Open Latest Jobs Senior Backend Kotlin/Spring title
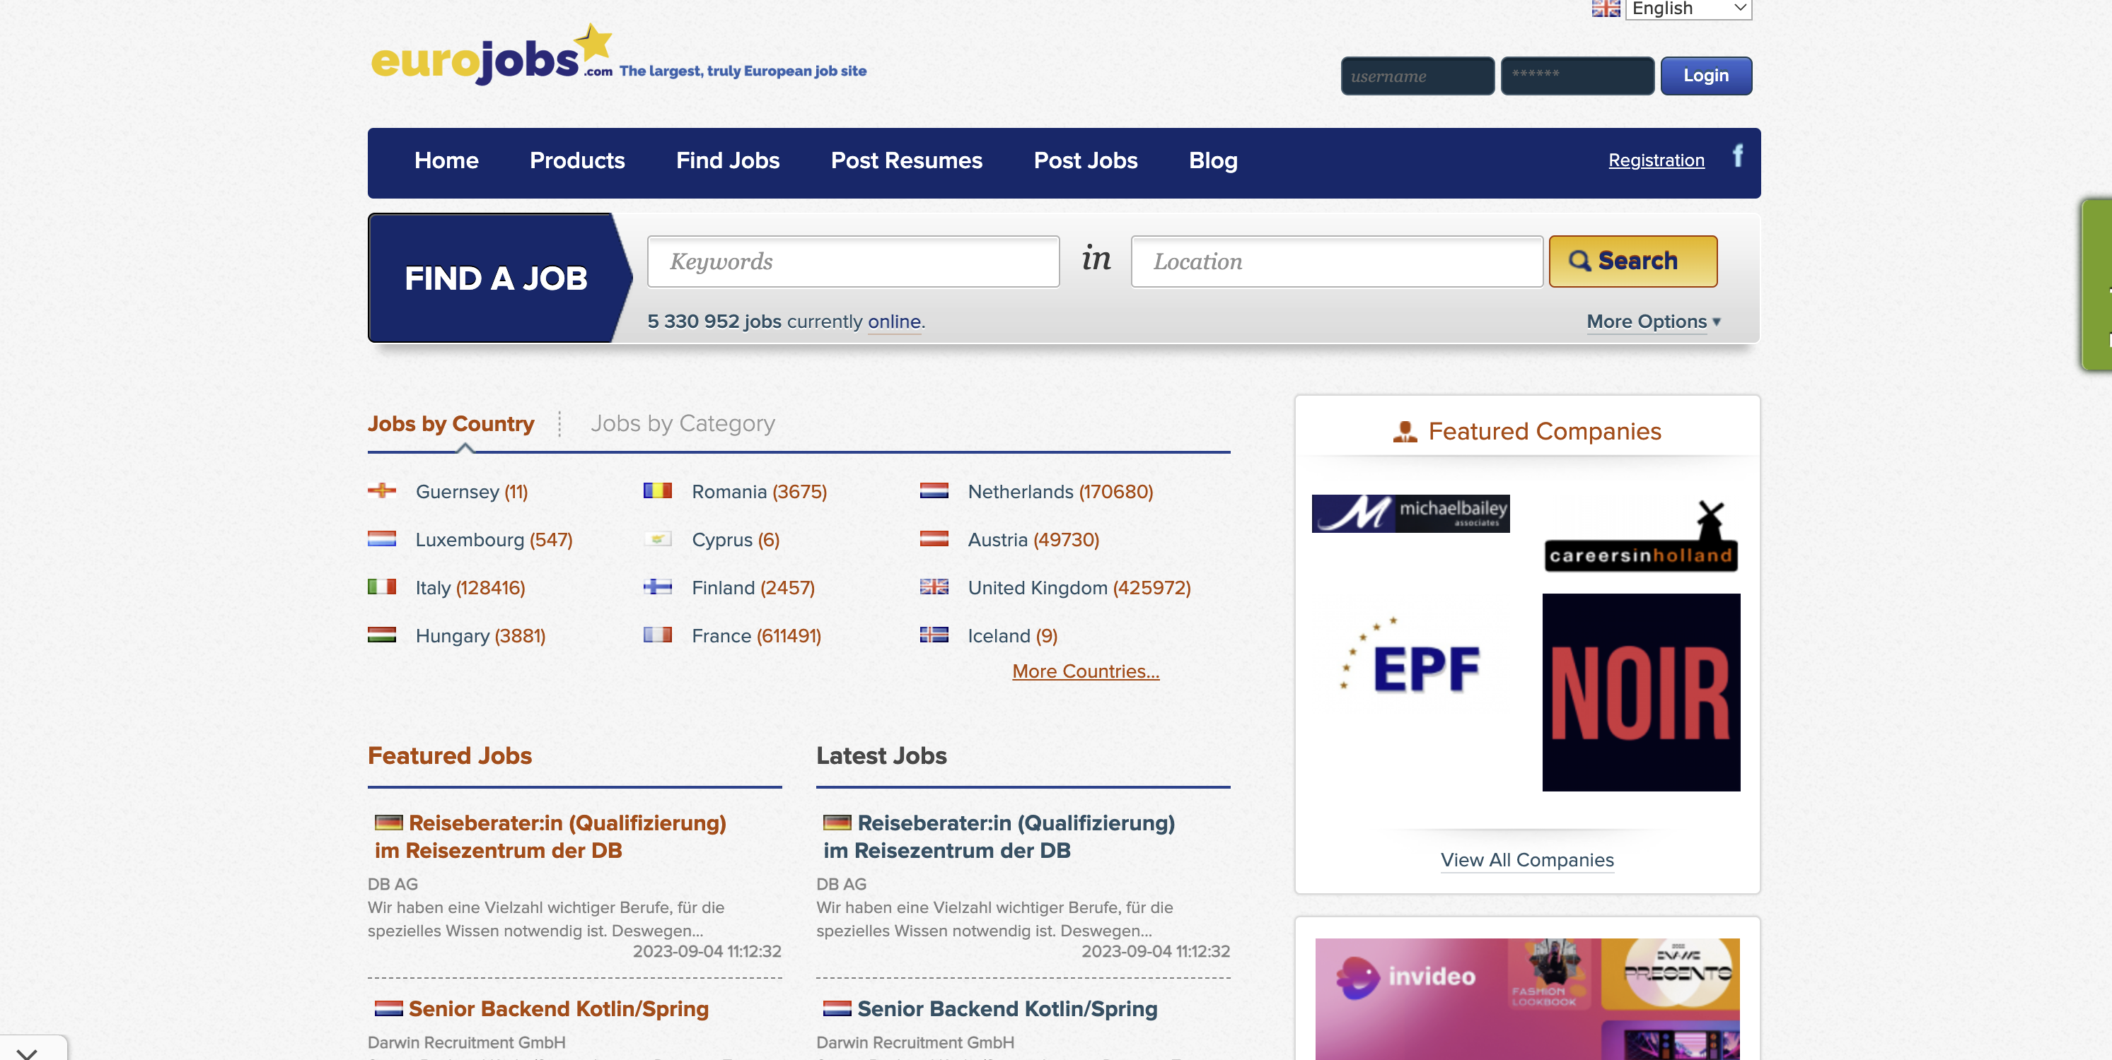Image resolution: width=2112 pixels, height=1060 pixels. [1006, 1009]
